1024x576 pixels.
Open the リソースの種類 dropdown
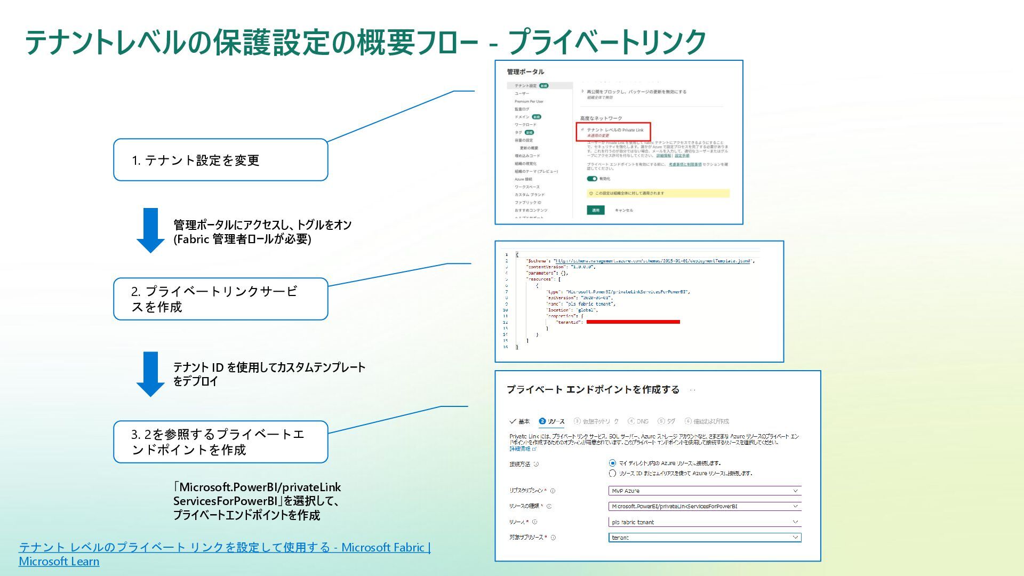click(705, 506)
